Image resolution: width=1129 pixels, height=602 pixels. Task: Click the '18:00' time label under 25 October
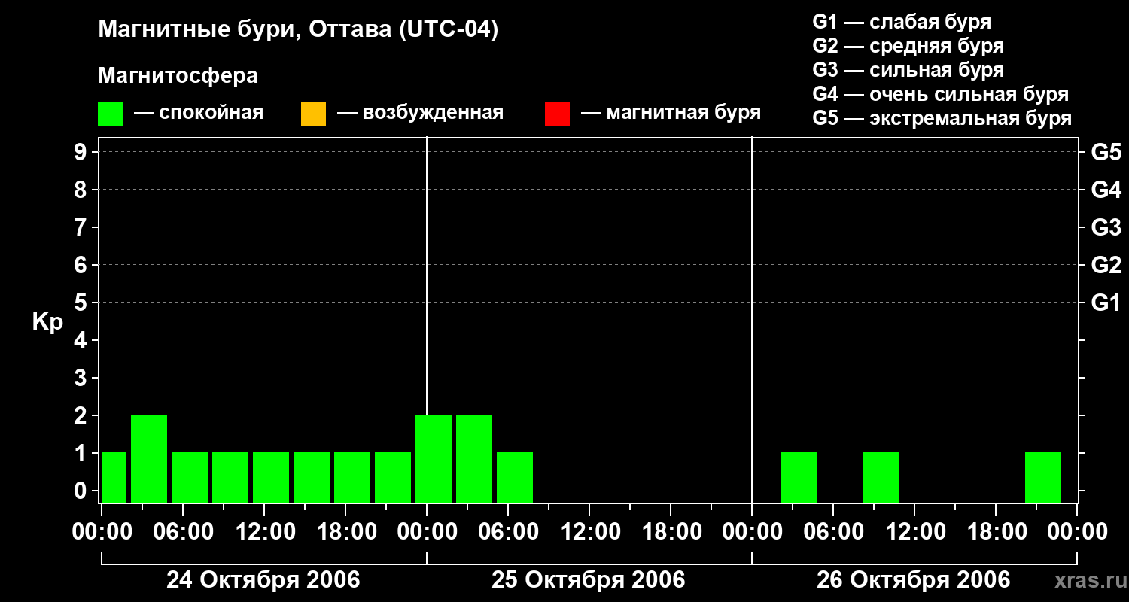click(x=671, y=532)
